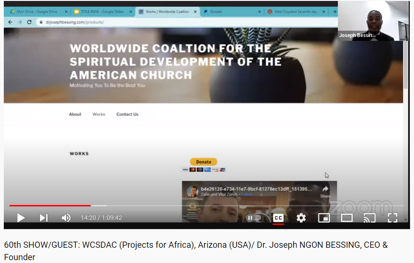The height and width of the screenshot is (263, 414).
Task: Switch to theater mode
Action: (x=347, y=218)
